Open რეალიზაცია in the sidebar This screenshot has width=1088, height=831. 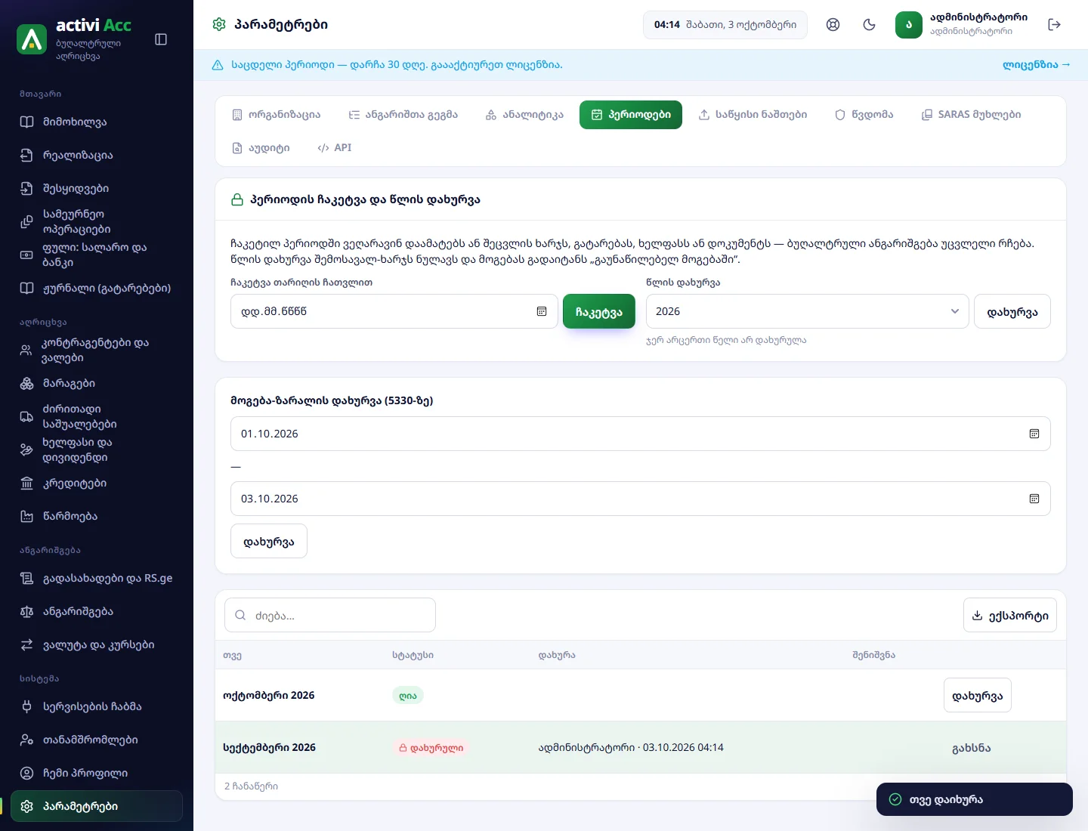coord(97,155)
